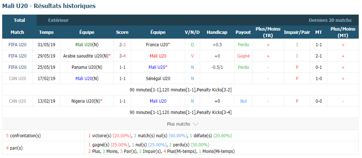This screenshot has width=362, height=158.
Task: Click handicap value +0.5
Action: [217, 44]
